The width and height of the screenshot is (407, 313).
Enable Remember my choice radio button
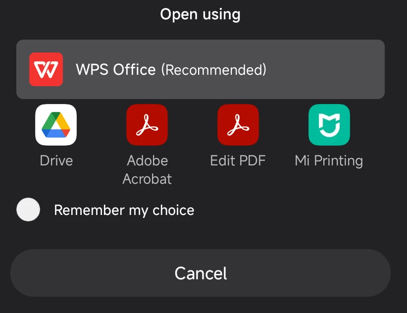(28, 209)
